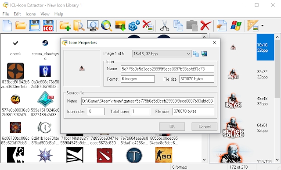The image size is (281, 170).
Task: Open the 16x16, 32 bpp image format dropdown
Action: coord(162,54)
